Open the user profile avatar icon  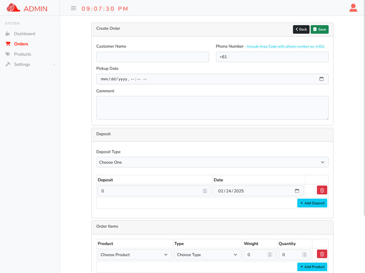353,8
